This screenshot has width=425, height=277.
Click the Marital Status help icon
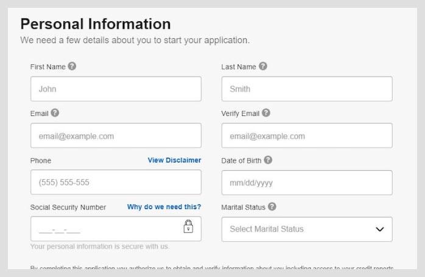tap(272, 207)
